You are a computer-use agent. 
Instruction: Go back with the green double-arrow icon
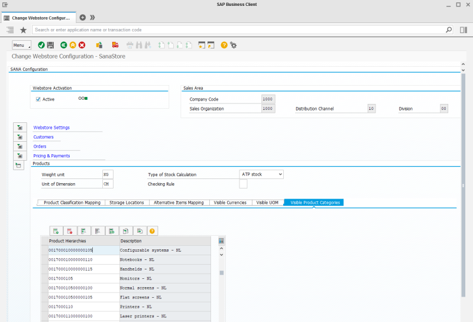tap(64, 45)
